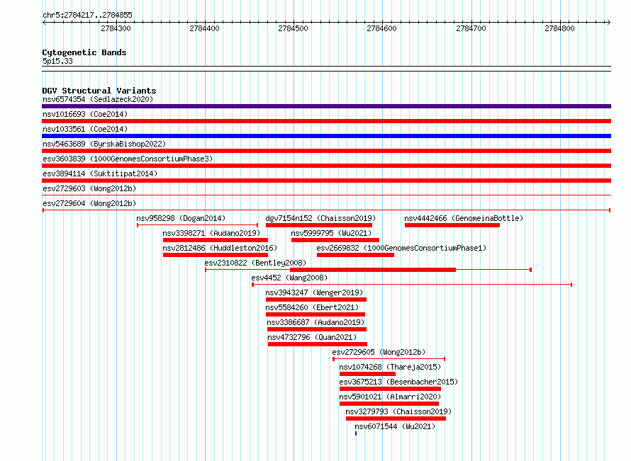Click ruler position 2784400
Image resolution: width=631 pixels, height=461 pixels.
[x=204, y=28]
